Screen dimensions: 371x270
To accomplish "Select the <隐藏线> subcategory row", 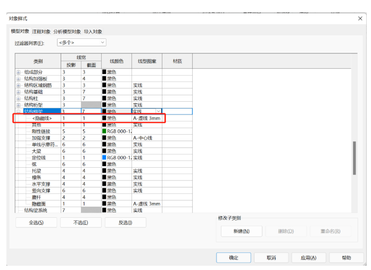I will click(42, 118).
